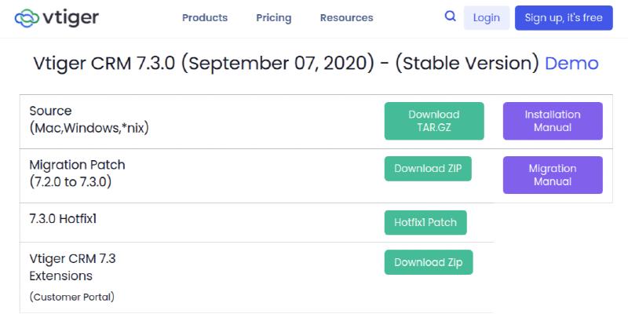The width and height of the screenshot is (628, 314).
Task: Open the Resources menu
Action: [x=346, y=17]
